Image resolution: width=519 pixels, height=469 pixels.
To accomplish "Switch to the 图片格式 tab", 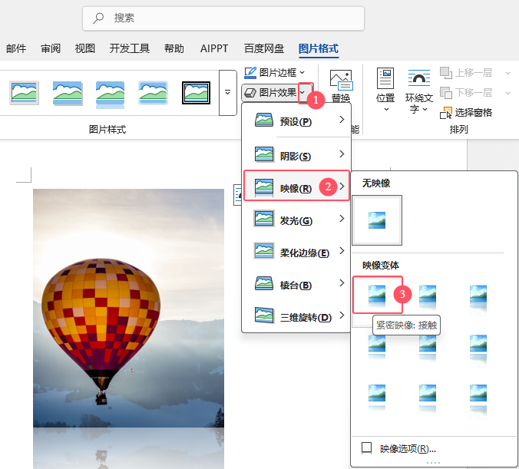I will point(319,48).
